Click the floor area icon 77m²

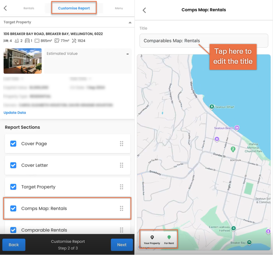[57, 41]
